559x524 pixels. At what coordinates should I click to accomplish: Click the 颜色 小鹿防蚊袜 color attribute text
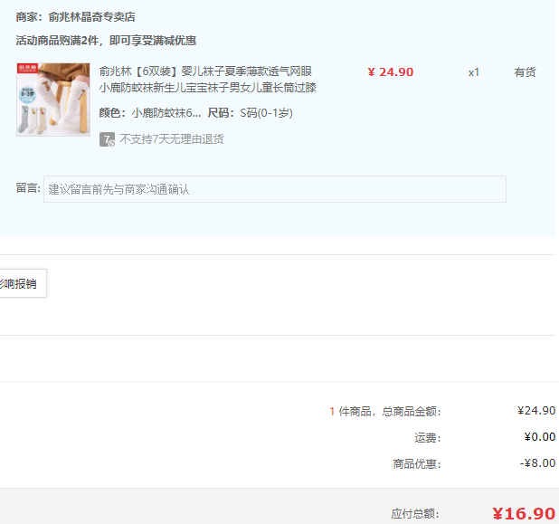(150, 113)
